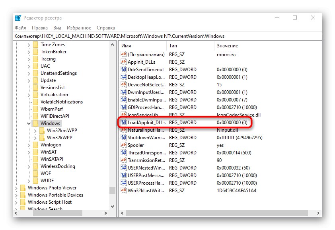Click the LoadAppInit_DLLs DWORD icon

point(124,123)
